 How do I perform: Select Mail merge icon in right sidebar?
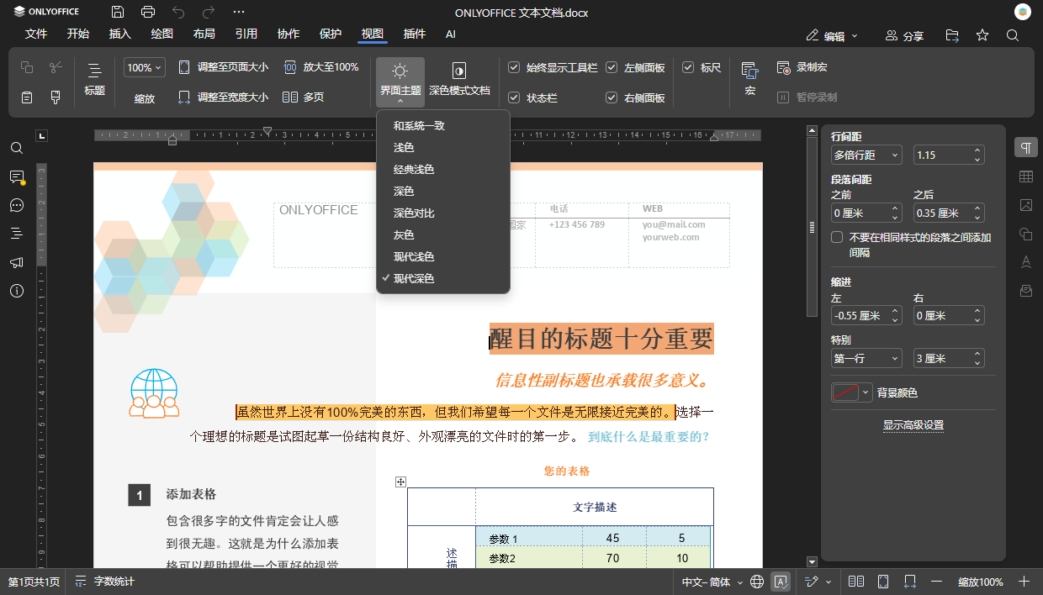pos(1026,291)
